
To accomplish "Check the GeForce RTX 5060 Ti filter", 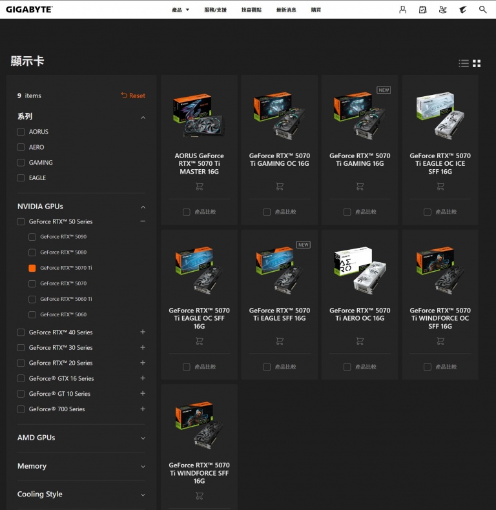I will pos(32,300).
